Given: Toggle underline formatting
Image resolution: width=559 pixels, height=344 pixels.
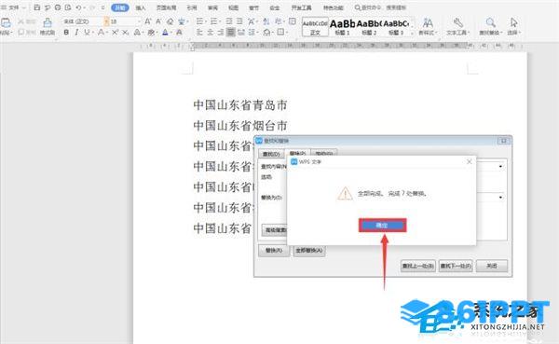Looking at the screenshot, I should [87, 33].
